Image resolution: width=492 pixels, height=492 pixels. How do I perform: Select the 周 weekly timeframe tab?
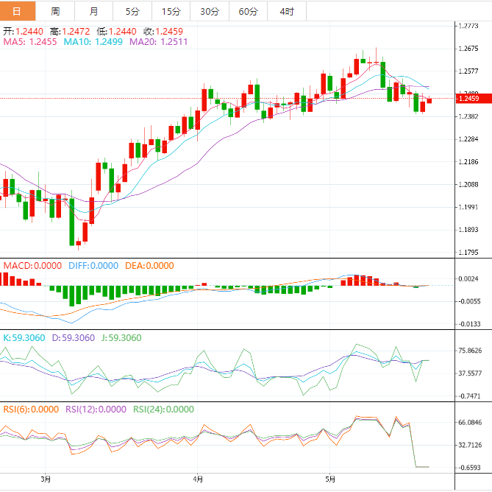point(55,11)
